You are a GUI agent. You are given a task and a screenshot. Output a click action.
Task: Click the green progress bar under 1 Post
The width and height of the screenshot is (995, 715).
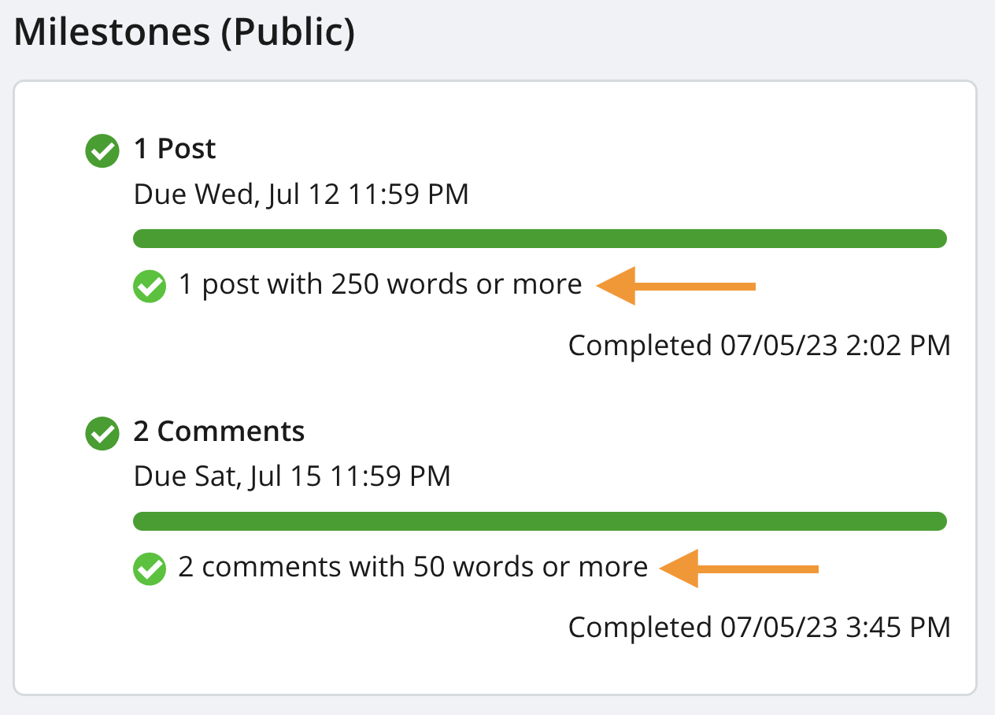tap(540, 239)
